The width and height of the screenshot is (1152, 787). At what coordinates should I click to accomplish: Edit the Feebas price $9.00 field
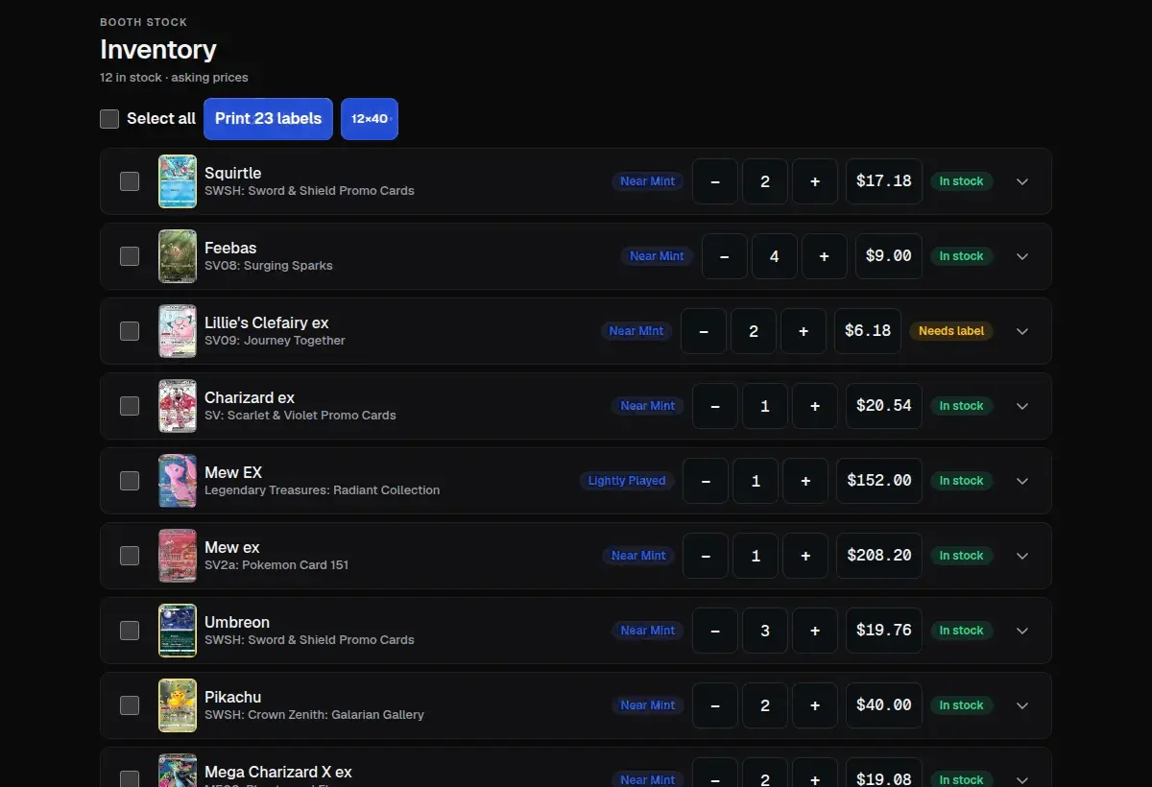[x=889, y=256]
